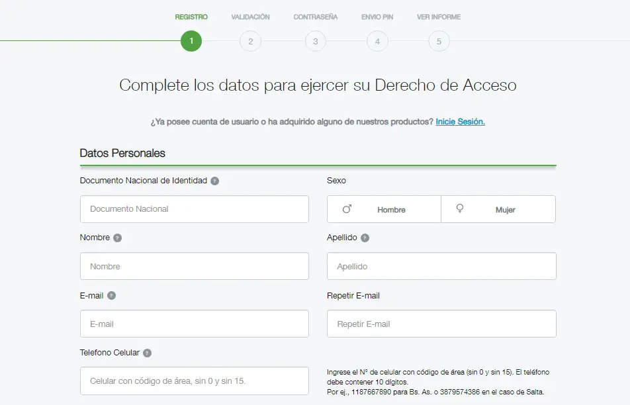Screen dimensions: 630x405
Task: Select Hombre as sex
Action: tap(384, 209)
